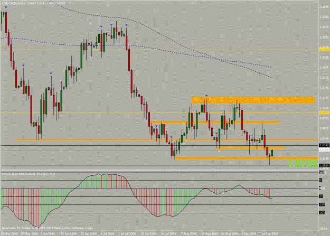Click the -50 MACD level label
Viewport: 330px width, 236px height.
[321, 196]
